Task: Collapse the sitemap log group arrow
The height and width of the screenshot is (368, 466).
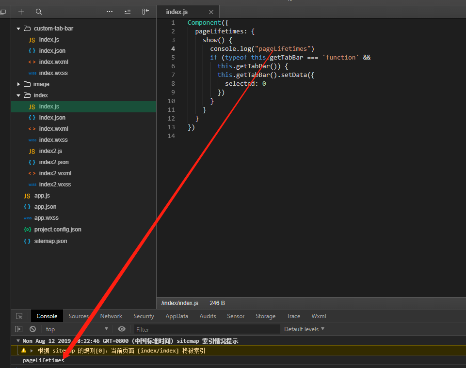Action: tap(18, 341)
